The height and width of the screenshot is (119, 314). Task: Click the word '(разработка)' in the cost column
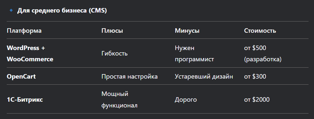[x=263, y=59]
